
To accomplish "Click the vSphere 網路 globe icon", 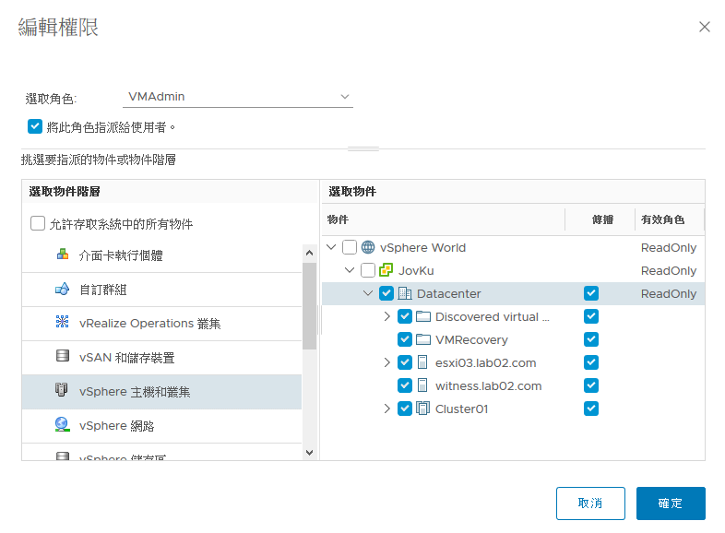I will tap(63, 424).
